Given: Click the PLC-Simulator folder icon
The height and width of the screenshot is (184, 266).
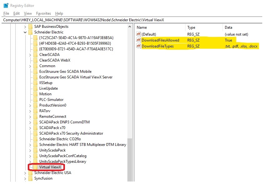Looking at the screenshot, I should click(x=36, y=100).
